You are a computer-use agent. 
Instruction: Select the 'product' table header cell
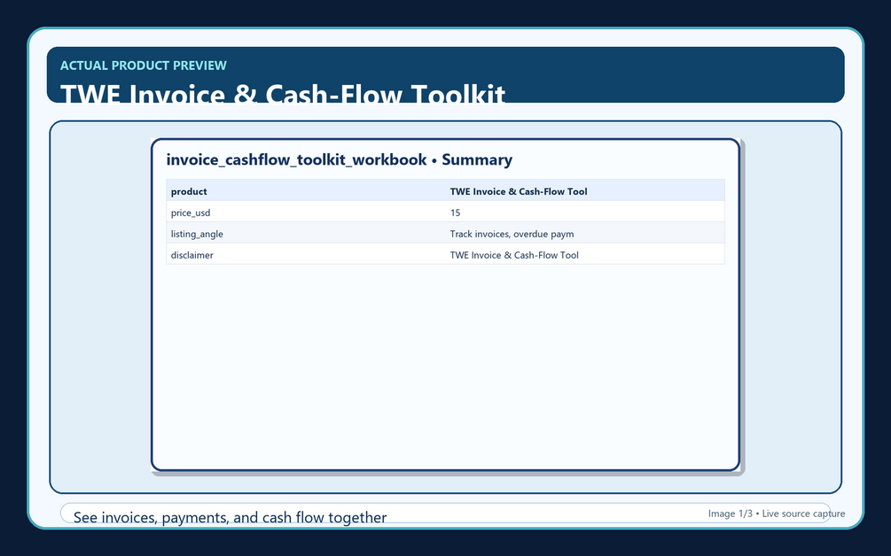[x=306, y=190]
